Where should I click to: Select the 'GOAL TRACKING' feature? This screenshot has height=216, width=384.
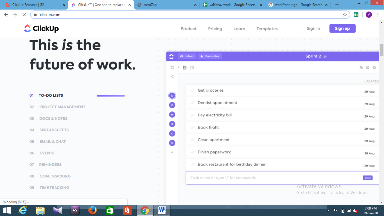(55, 176)
